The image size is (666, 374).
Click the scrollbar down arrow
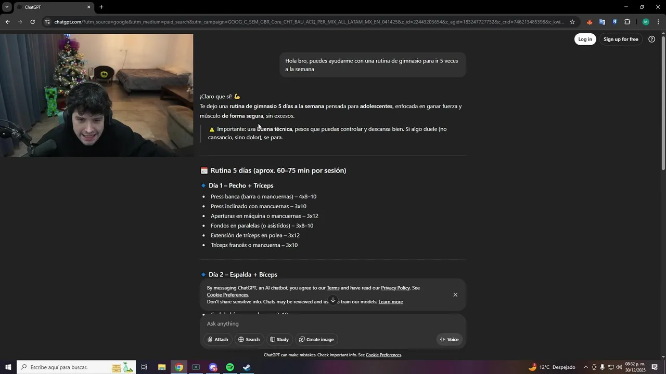click(x=663, y=357)
